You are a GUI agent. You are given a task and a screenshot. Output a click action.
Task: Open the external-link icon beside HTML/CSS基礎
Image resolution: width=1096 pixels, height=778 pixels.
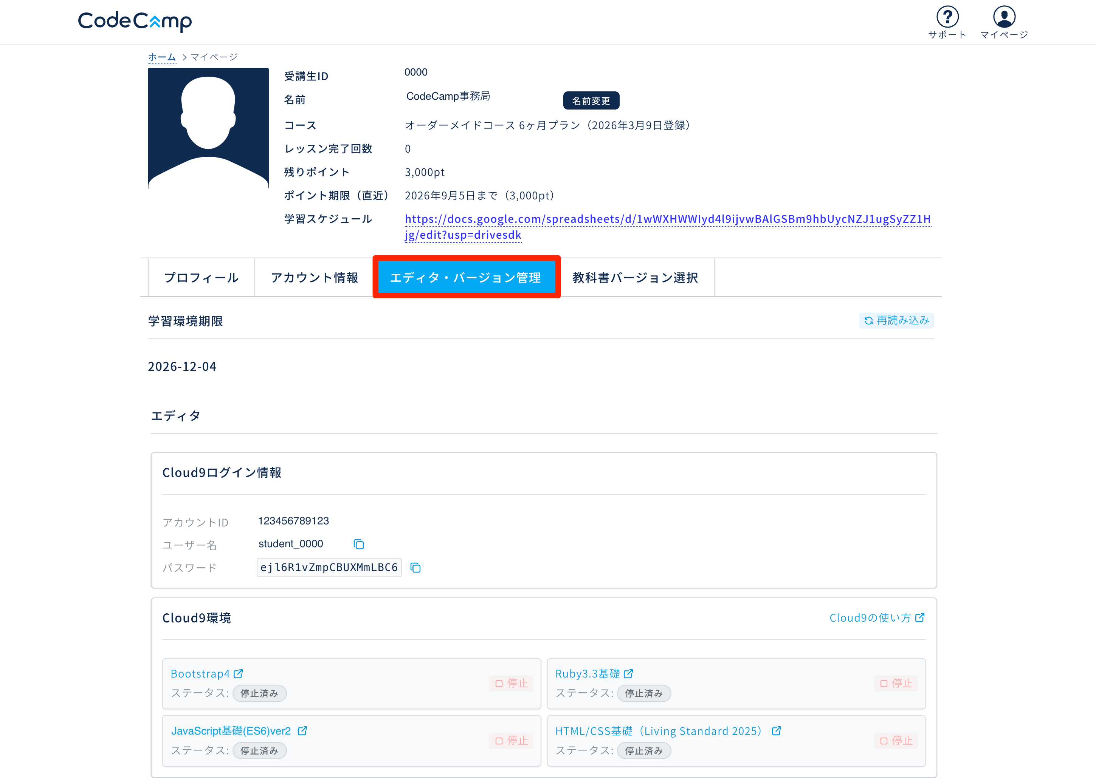tap(777, 730)
